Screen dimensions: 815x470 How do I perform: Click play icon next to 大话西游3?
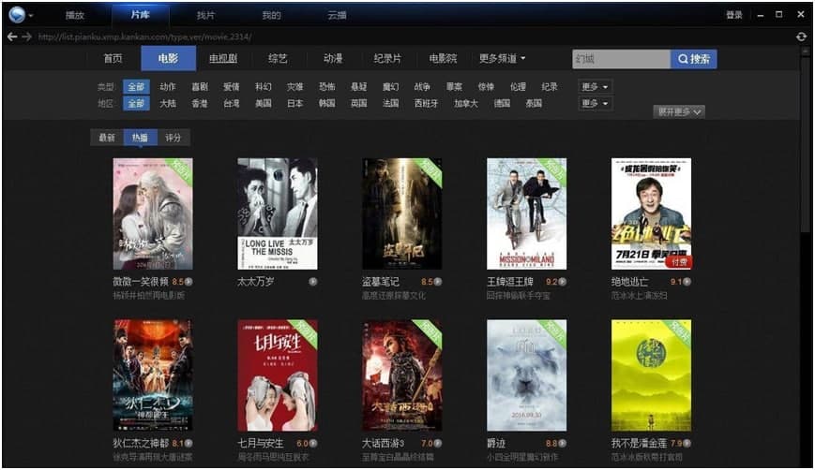tap(438, 443)
